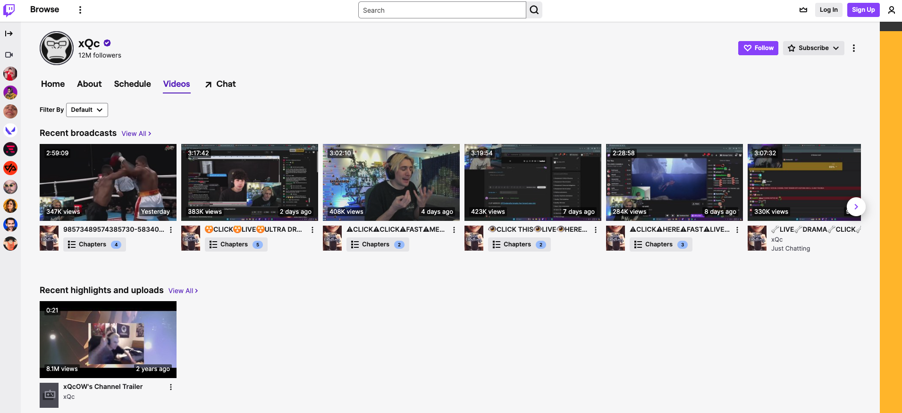Expand Chapters 4 on first video
Screen dimensions: 902x413
pos(94,244)
